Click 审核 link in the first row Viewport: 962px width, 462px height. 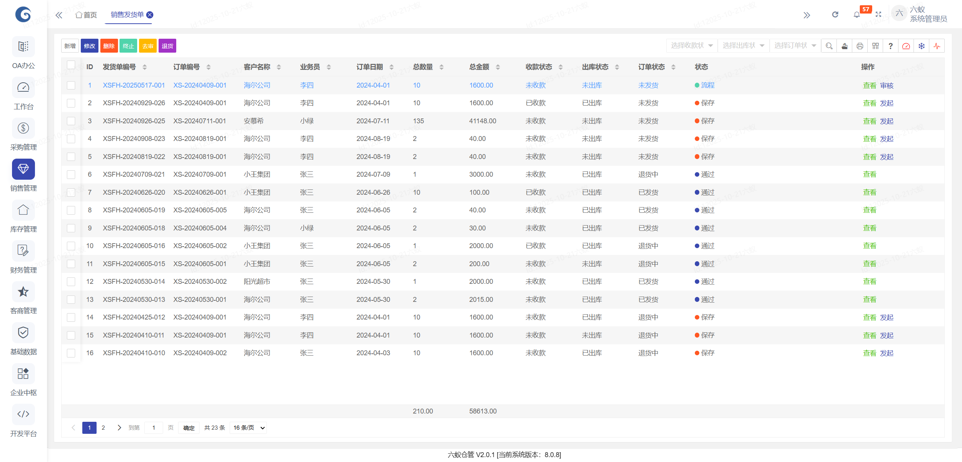[887, 86]
